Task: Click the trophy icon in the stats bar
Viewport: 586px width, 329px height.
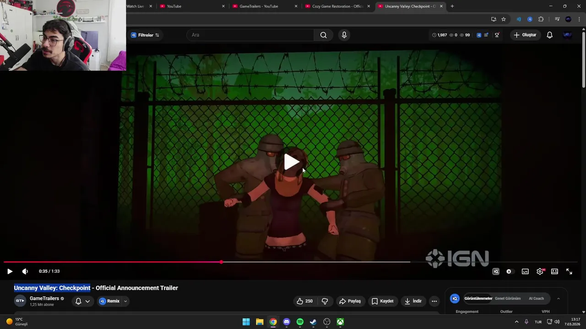Action: [x=497, y=35]
